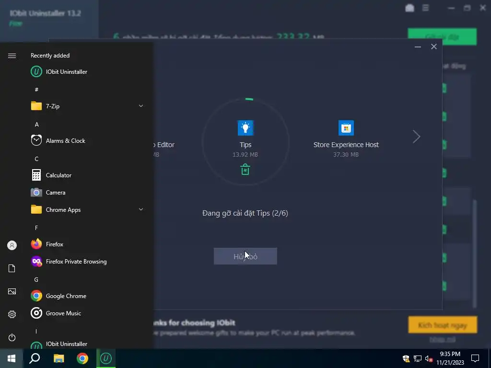Open taskbar Search magnifier
This screenshot has height=368, width=491.
pos(35,358)
